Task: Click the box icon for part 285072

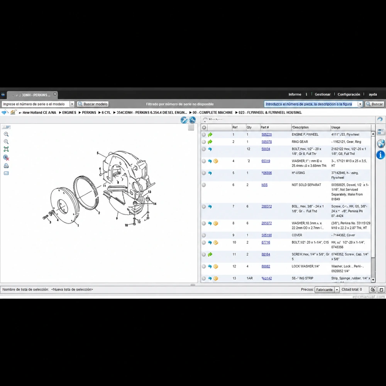Action: coord(216,223)
